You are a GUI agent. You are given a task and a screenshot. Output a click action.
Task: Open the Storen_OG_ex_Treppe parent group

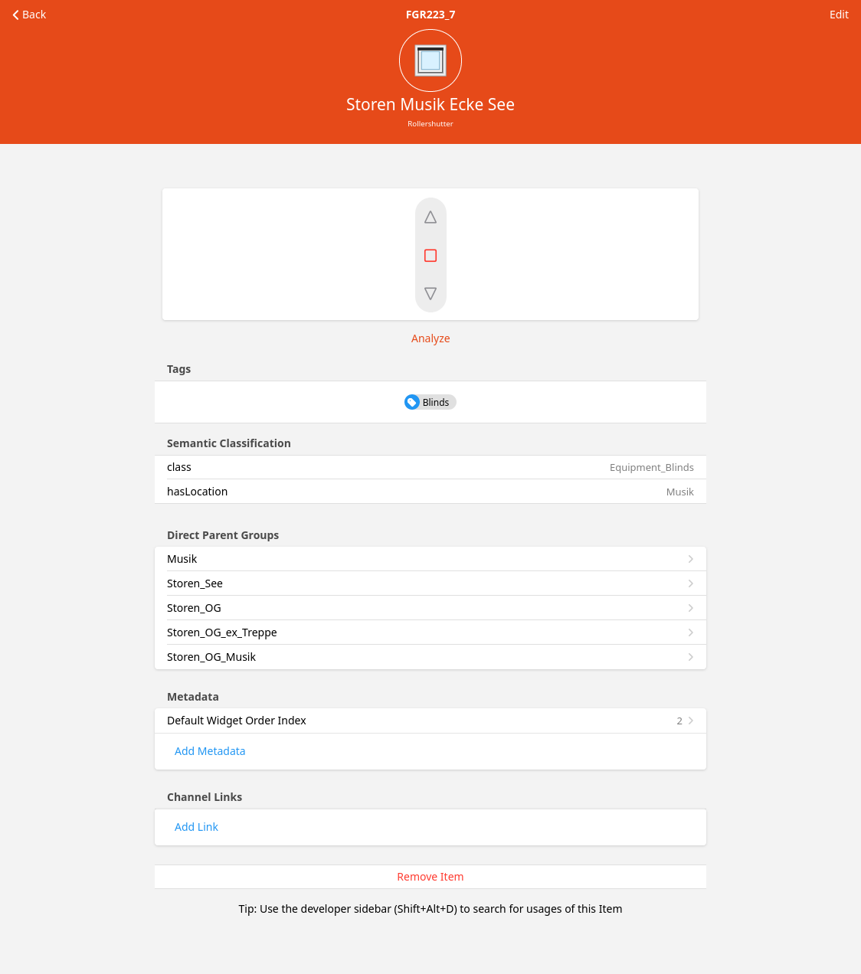[x=430, y=632]
